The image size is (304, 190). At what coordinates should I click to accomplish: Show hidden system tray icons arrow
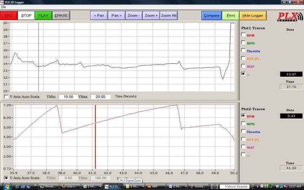[258, 187]
